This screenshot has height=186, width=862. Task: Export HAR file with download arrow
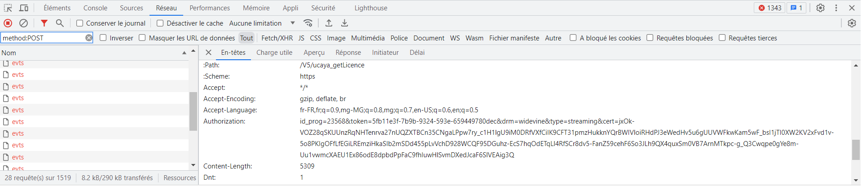pos(344,23)
